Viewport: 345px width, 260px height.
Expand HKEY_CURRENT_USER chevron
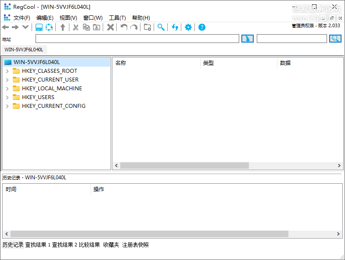(7, 80)
